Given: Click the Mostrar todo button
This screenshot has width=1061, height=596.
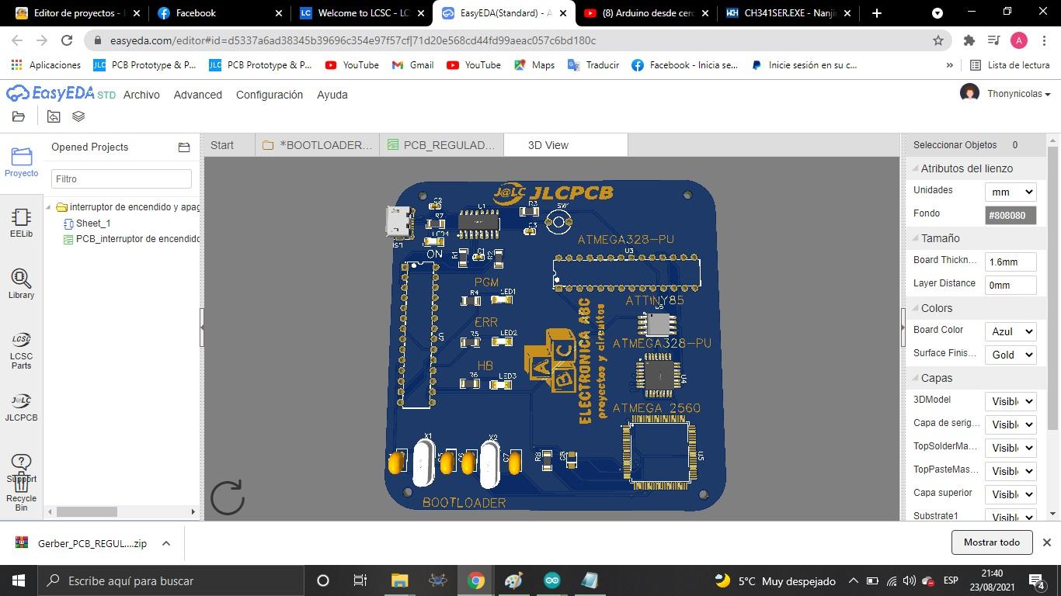Looking at the screenshot, I should 992,542.
